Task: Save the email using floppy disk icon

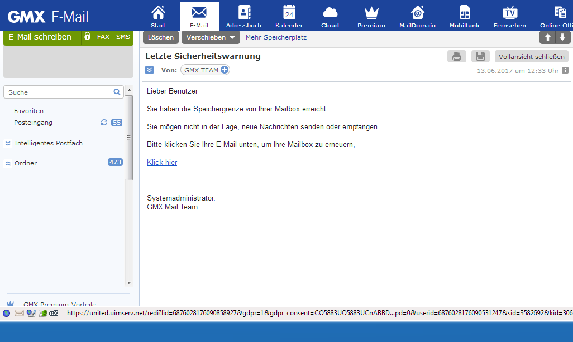Action: coord(480,56)
